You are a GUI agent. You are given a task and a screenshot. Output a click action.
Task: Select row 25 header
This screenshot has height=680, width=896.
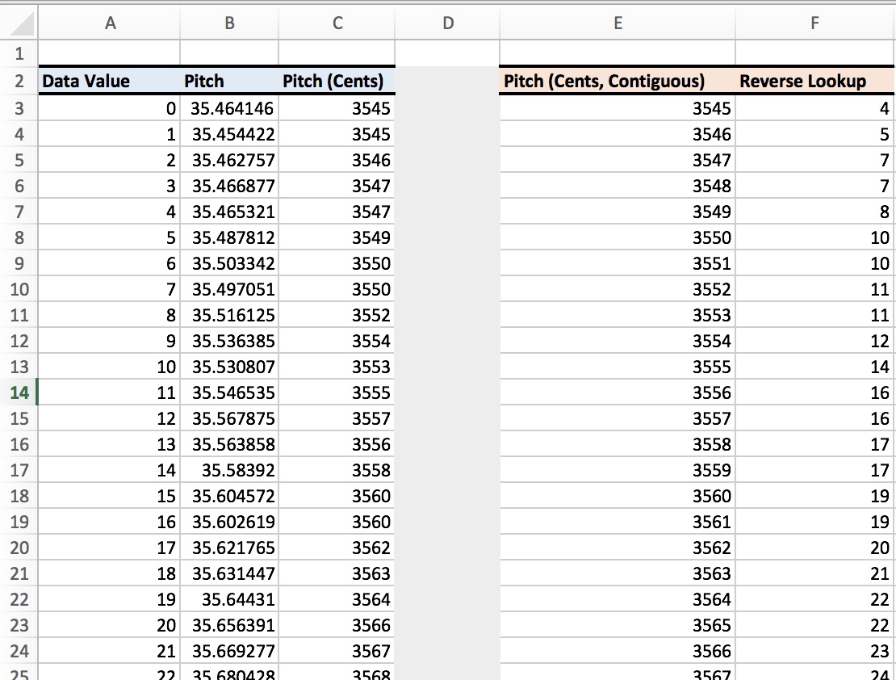18,675
